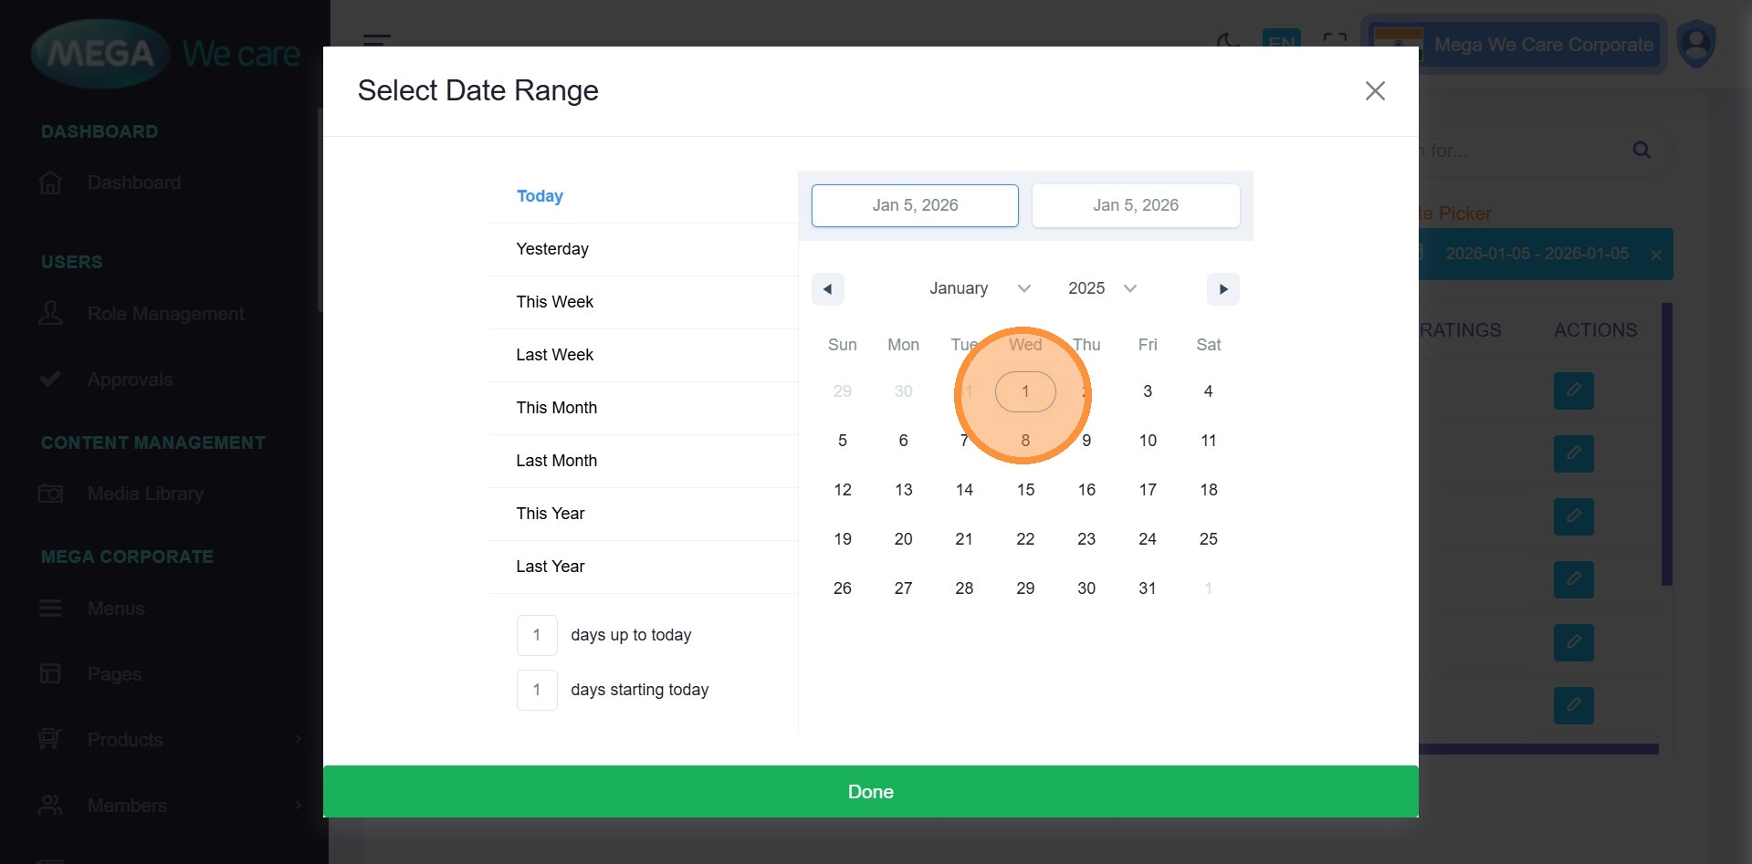Pick January 15 on the calendar

pos(1025,490)
